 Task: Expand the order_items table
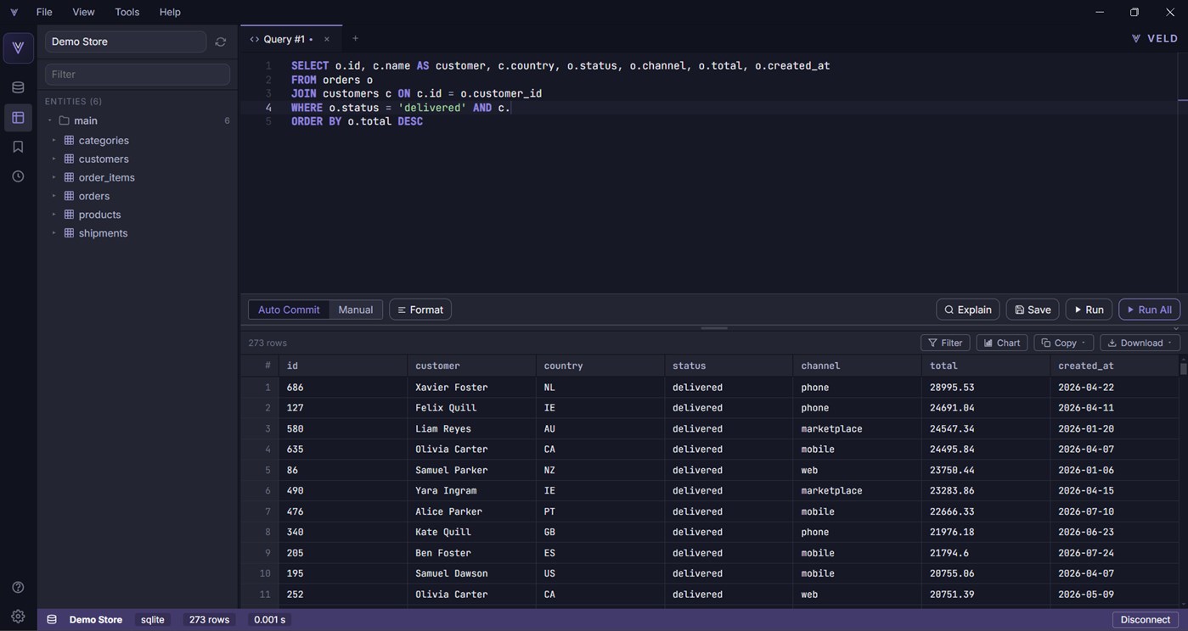click(53, 177)
